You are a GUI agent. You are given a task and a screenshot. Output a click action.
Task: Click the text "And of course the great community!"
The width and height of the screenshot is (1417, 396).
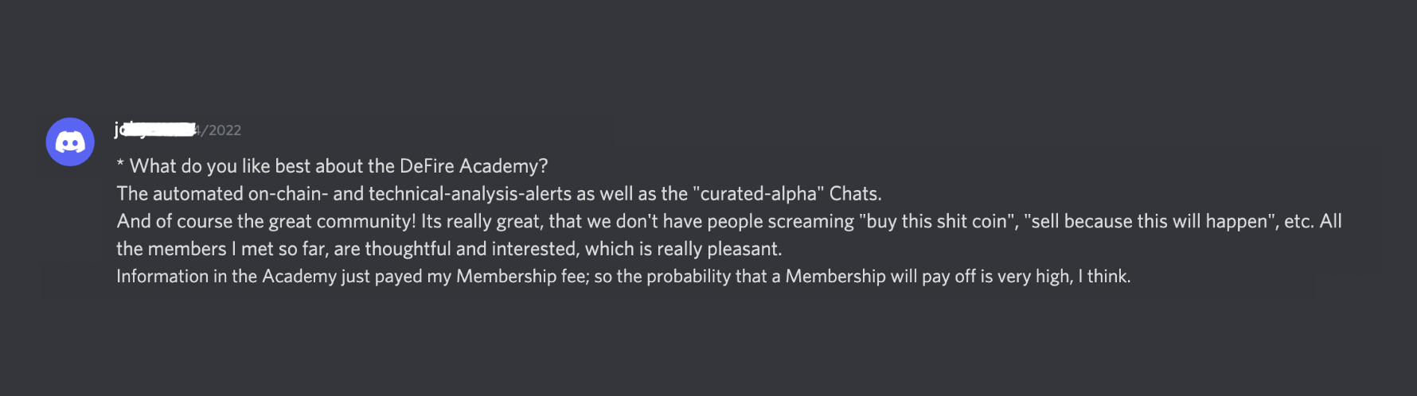click(x=267, y=221)
